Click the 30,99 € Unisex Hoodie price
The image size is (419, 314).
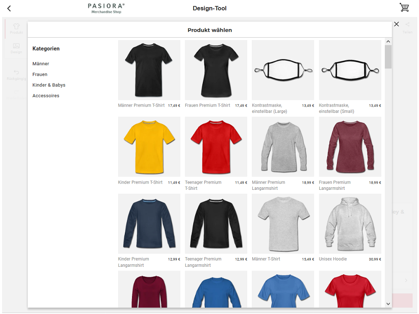[375, 259]
